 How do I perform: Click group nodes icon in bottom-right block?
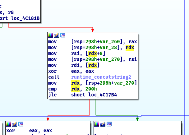click(109, 124)
